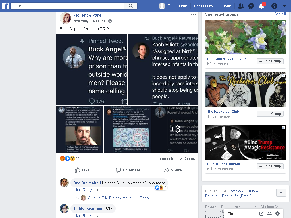Dismiss the Rocketeer Club suggestion

[283, 76]
